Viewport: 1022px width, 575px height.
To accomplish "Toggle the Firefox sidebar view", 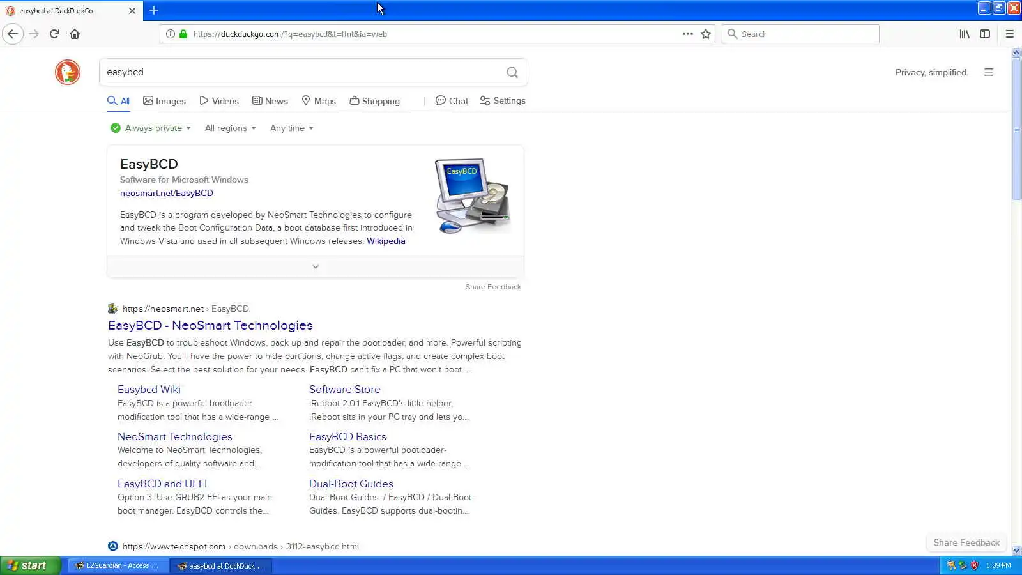I will (x=985, y=34).
